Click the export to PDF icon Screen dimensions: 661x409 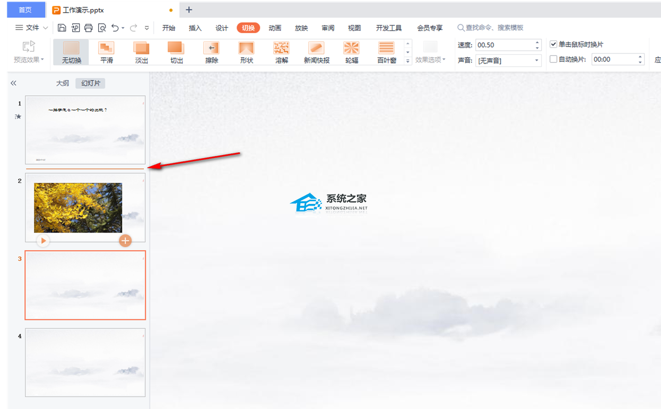coord(75,28)
